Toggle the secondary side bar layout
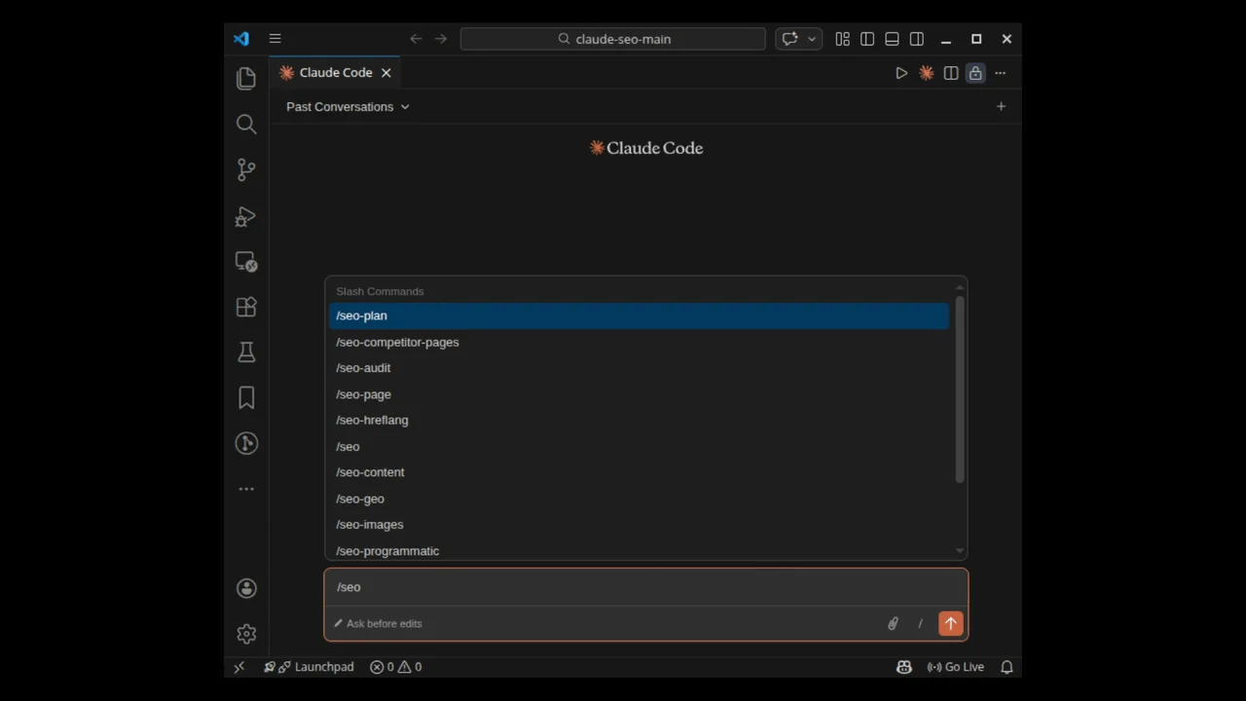 tap(917, 39)
